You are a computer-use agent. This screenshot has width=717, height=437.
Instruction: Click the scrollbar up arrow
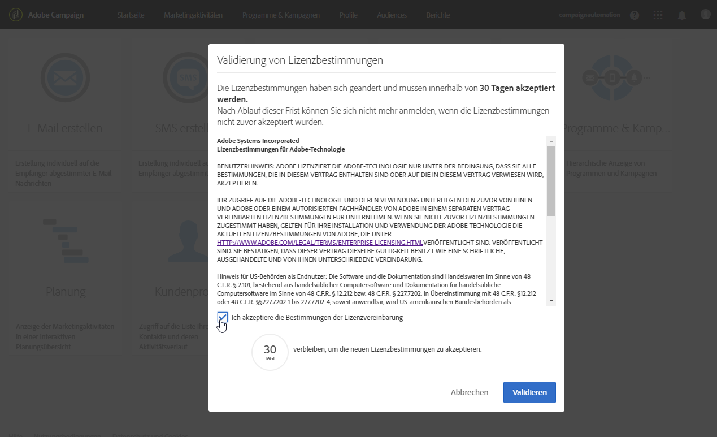(x=551, y=140)
